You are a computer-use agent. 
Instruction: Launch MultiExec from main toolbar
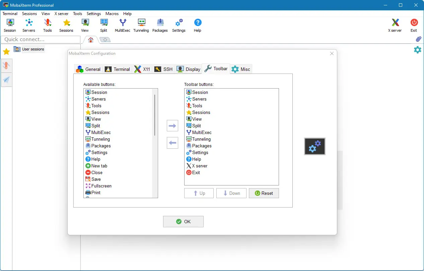point(123,25)
